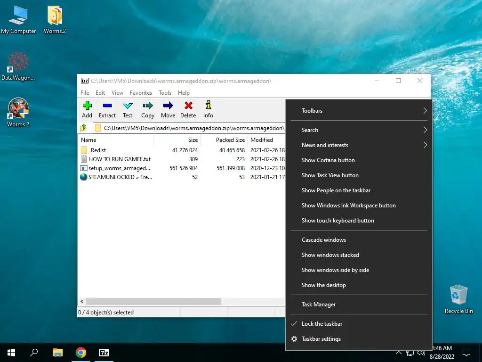Open the Favorites menu
482x362 pixels.
click(x=141, y=93)
